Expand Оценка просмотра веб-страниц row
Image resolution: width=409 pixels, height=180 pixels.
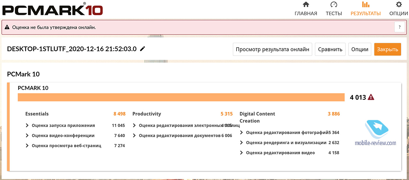(27, 146)
